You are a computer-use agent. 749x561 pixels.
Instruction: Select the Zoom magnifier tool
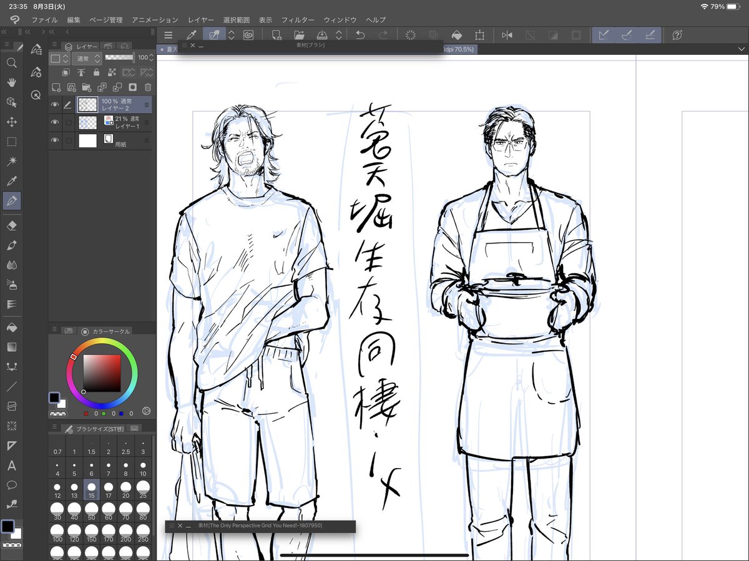coord(11,62)
